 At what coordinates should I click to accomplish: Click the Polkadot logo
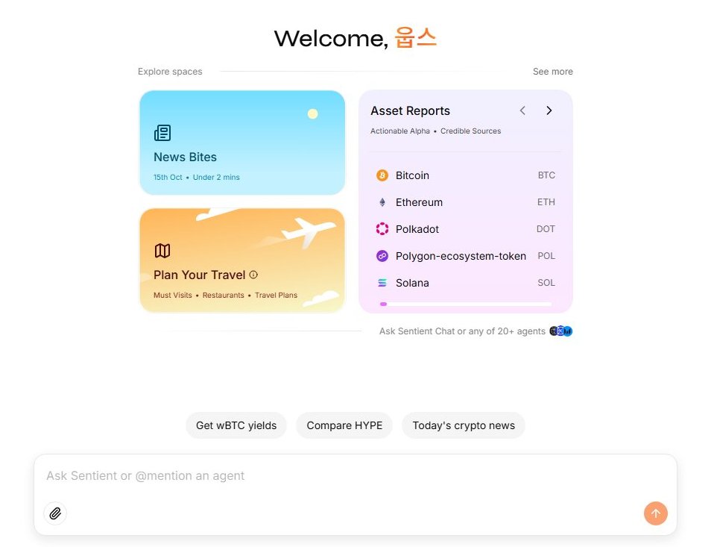click(x=382, y=229)
